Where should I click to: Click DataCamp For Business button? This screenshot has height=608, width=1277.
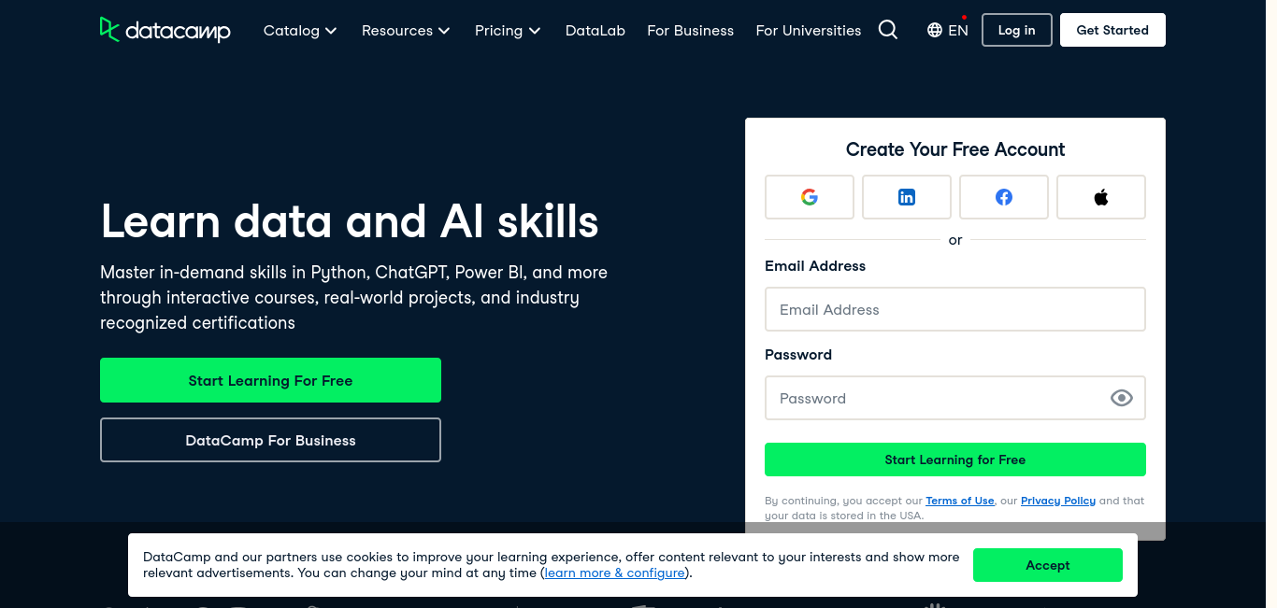coord(270,440)
